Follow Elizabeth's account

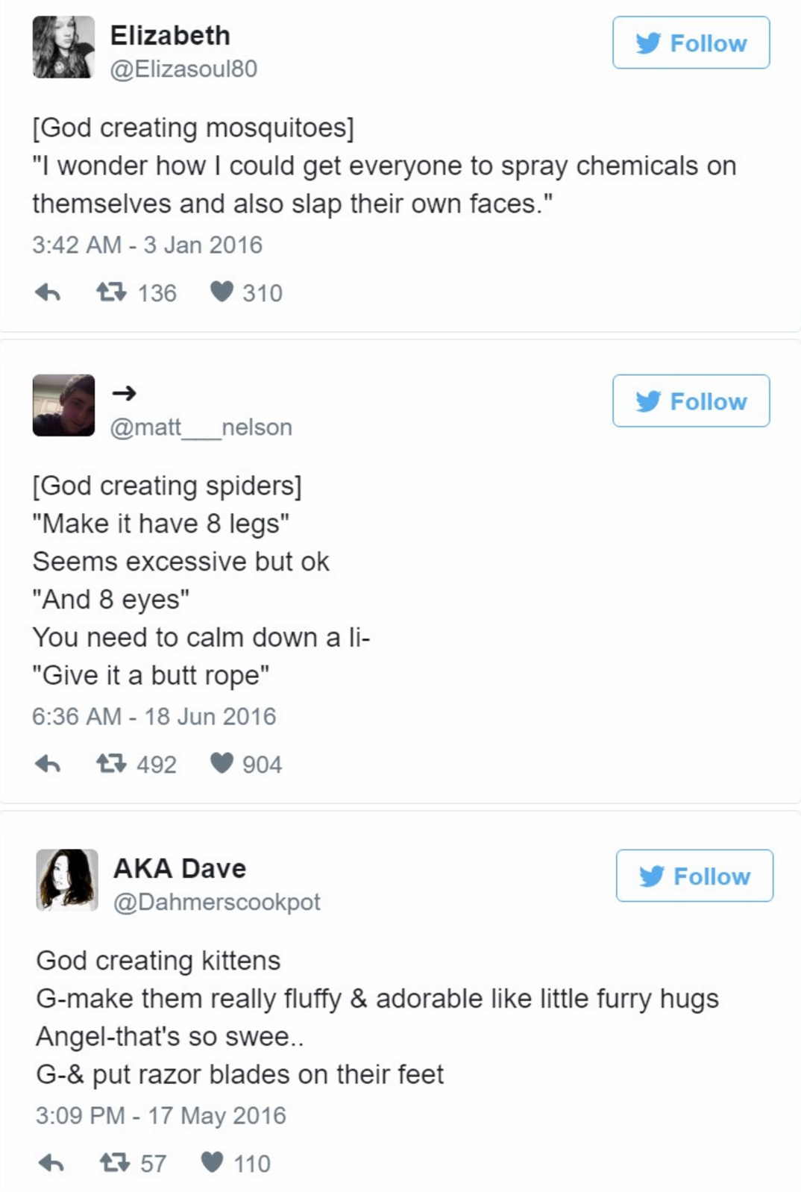tap(691, 43)
